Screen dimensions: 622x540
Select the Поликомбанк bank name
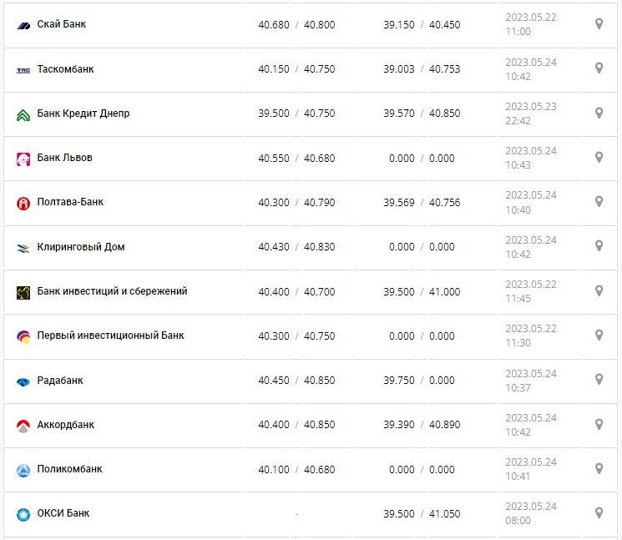[69, 469]
